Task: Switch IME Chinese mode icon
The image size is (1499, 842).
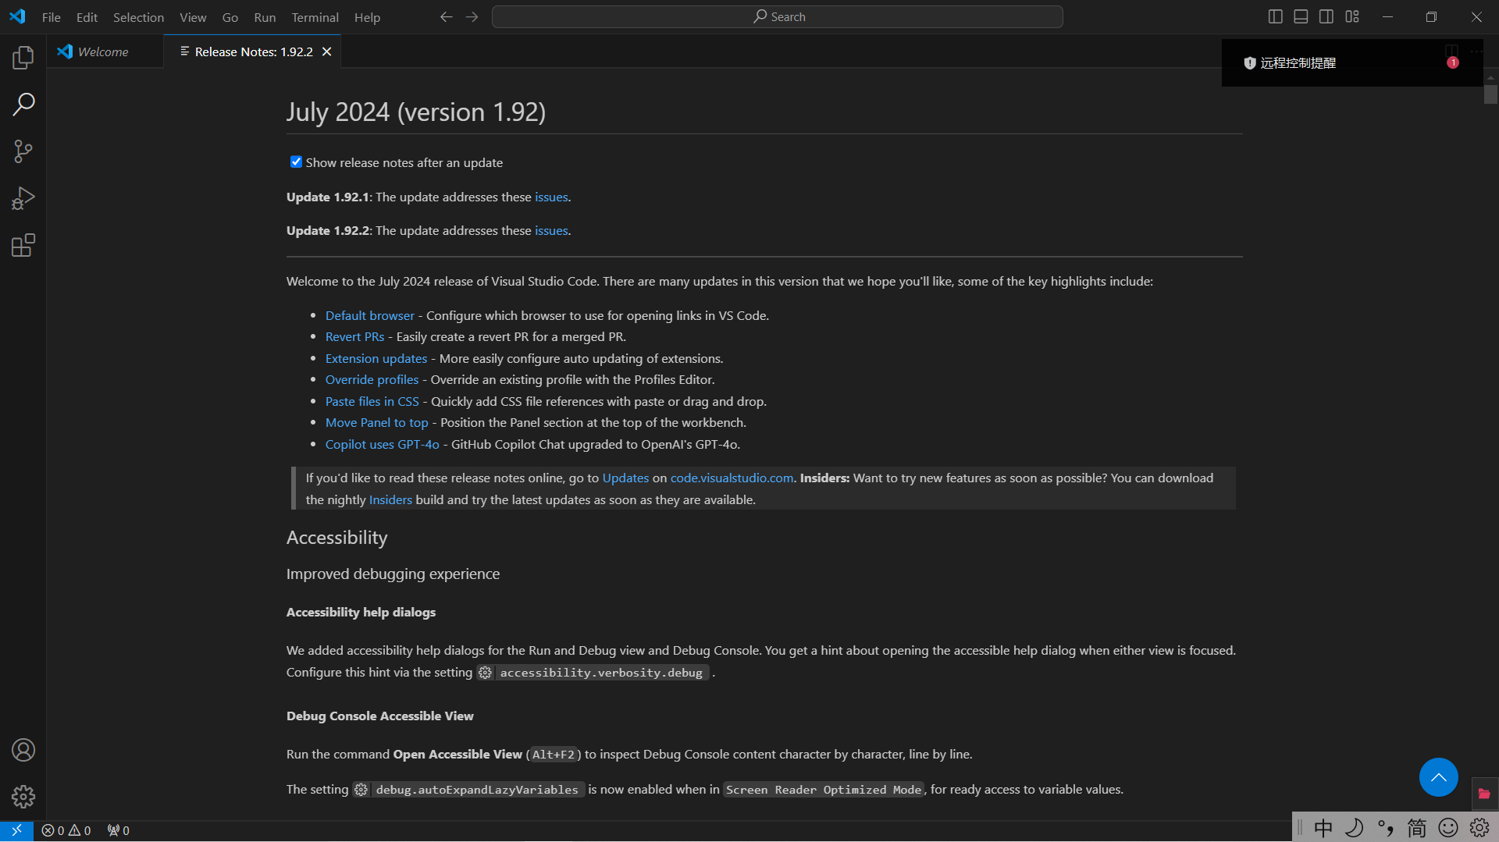Action: 1323,828
